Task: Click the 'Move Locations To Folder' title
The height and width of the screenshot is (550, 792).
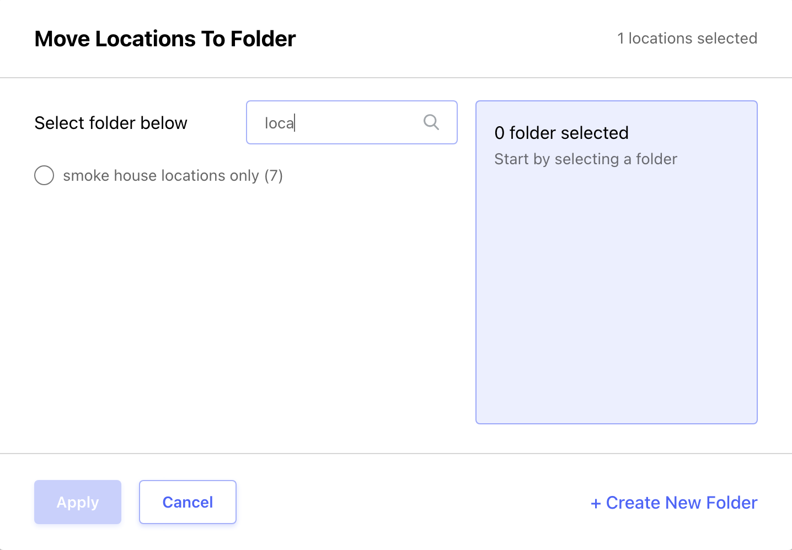Action: (165, 39)
